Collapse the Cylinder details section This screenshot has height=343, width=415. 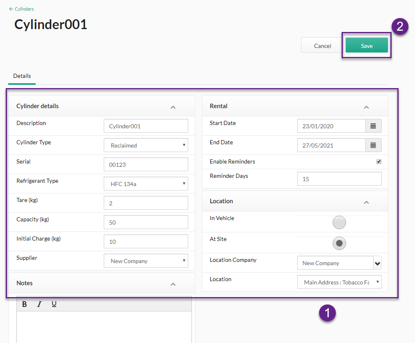[x=173, y=107]
